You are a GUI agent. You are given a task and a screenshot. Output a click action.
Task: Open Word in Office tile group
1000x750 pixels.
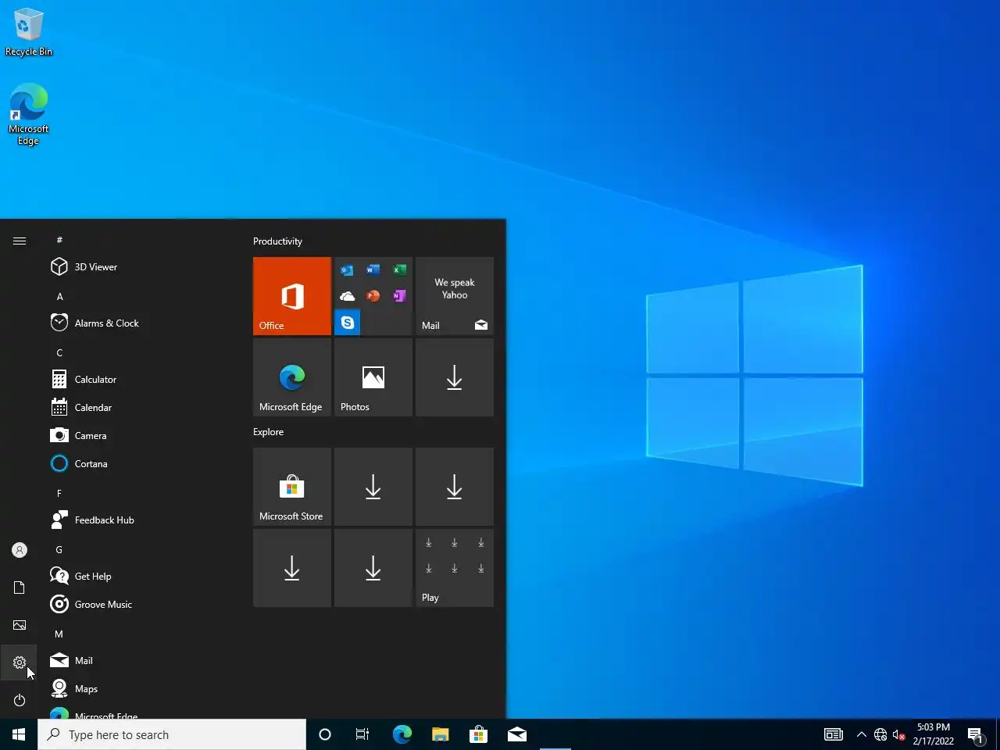pos(373,270)
